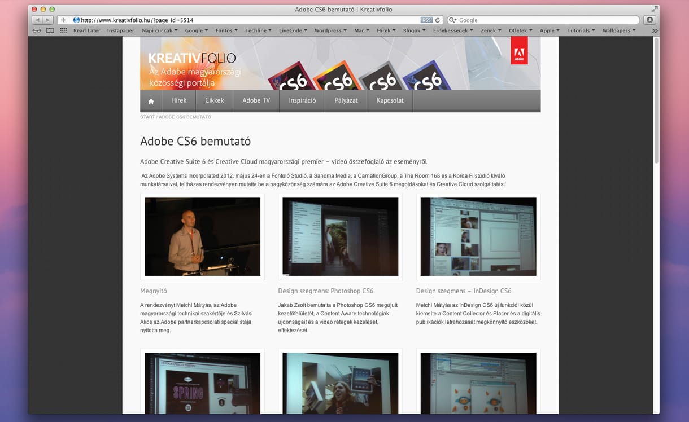
Task: Expand the Wordpress bookmarks folder
Action: click(331, 30)
